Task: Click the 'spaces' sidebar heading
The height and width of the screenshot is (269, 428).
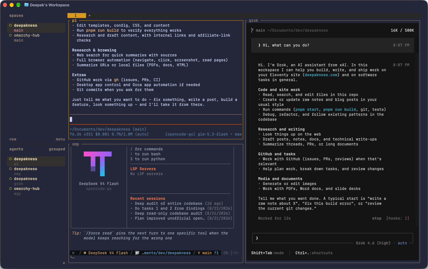Action: click(16, 16)
